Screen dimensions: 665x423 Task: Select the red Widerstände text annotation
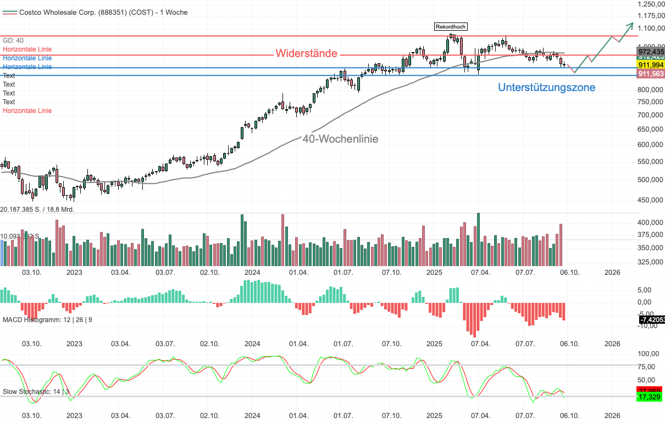[307, 53]
